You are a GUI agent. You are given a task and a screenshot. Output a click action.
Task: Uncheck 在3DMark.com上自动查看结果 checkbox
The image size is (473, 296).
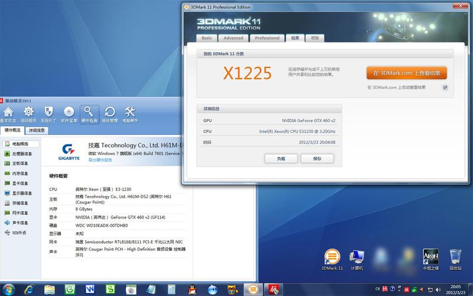coord(445,88)
